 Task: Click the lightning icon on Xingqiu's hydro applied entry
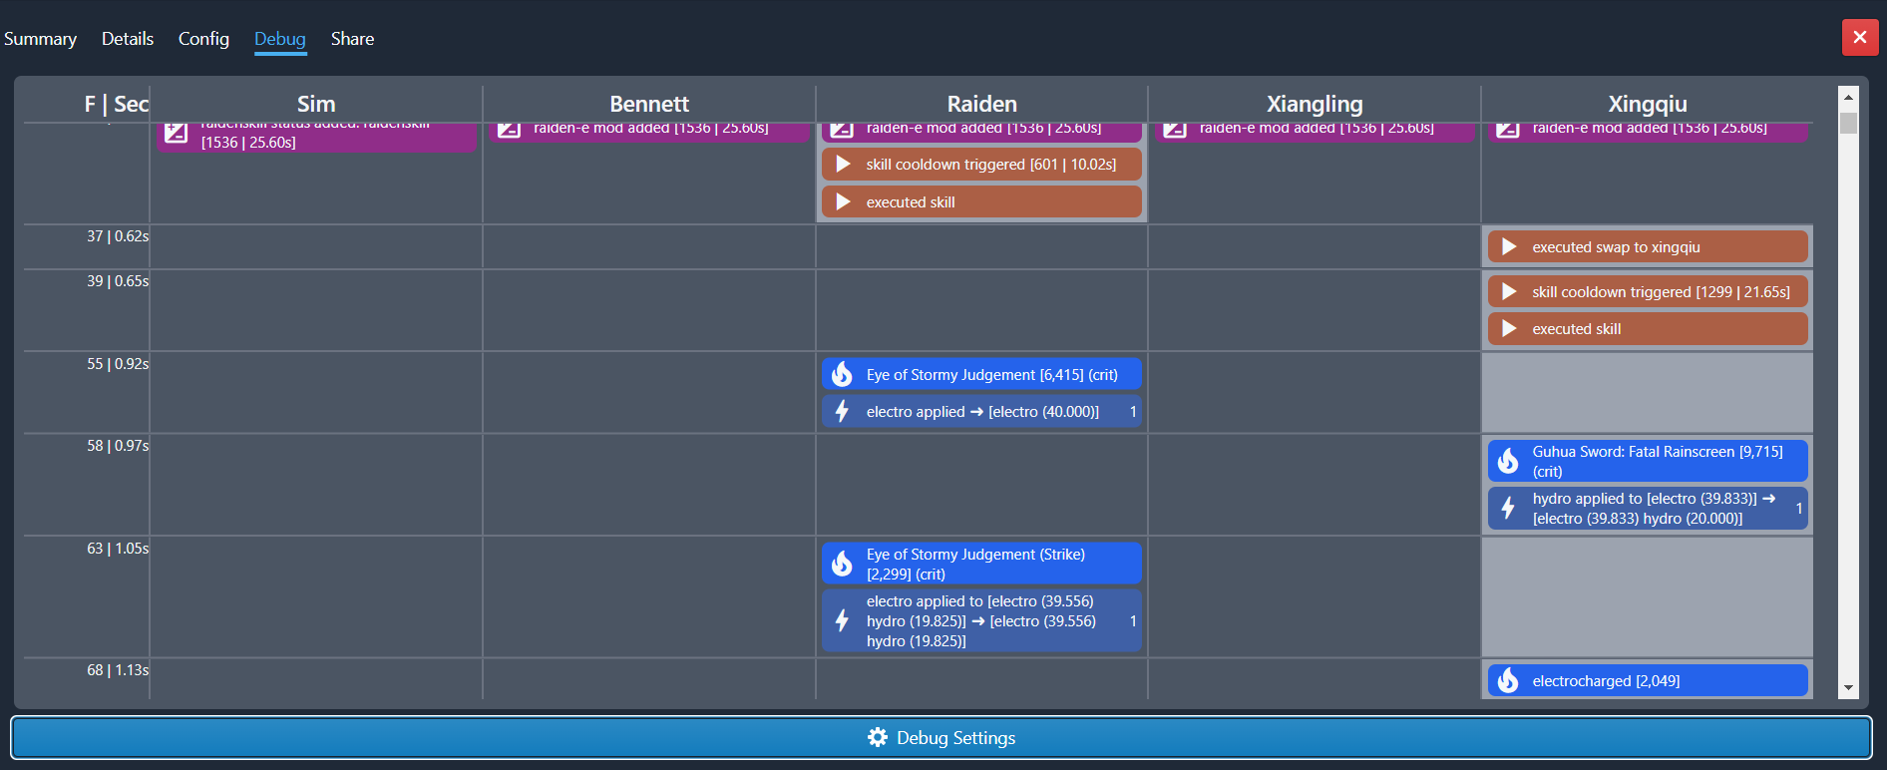(1508, 509)
